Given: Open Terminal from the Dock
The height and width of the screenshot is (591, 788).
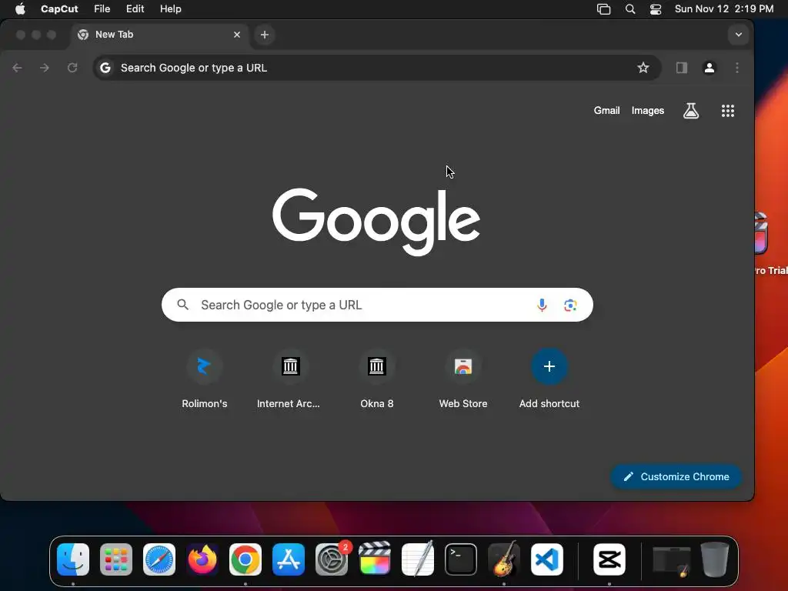Looking at the screenshot, I should click(x=461, y=559).
